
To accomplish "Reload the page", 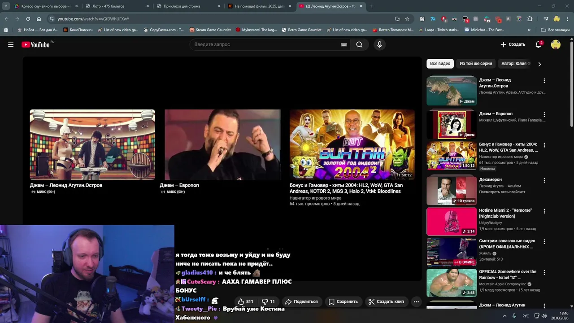I will coord(28,19).
